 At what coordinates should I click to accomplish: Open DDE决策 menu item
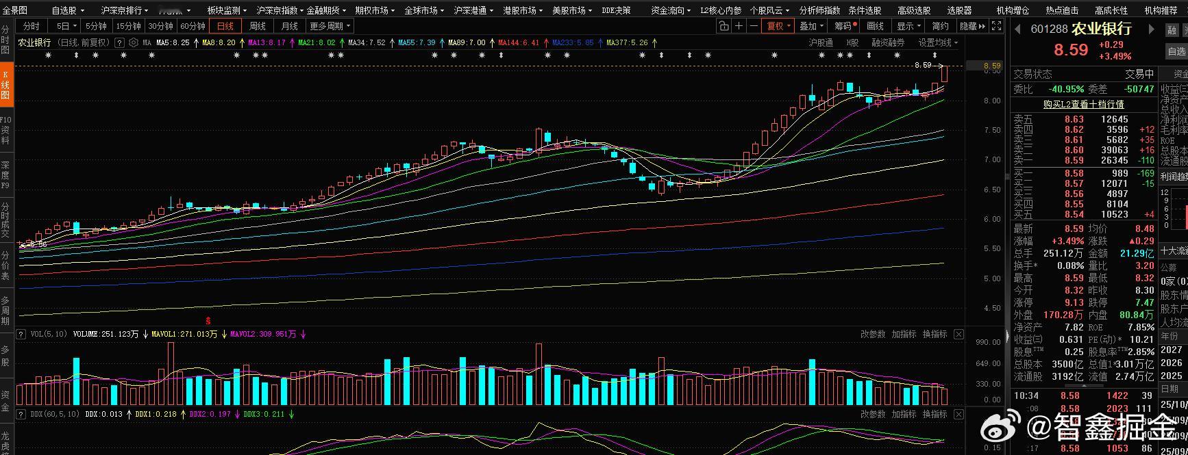click(x=616, y=10)
